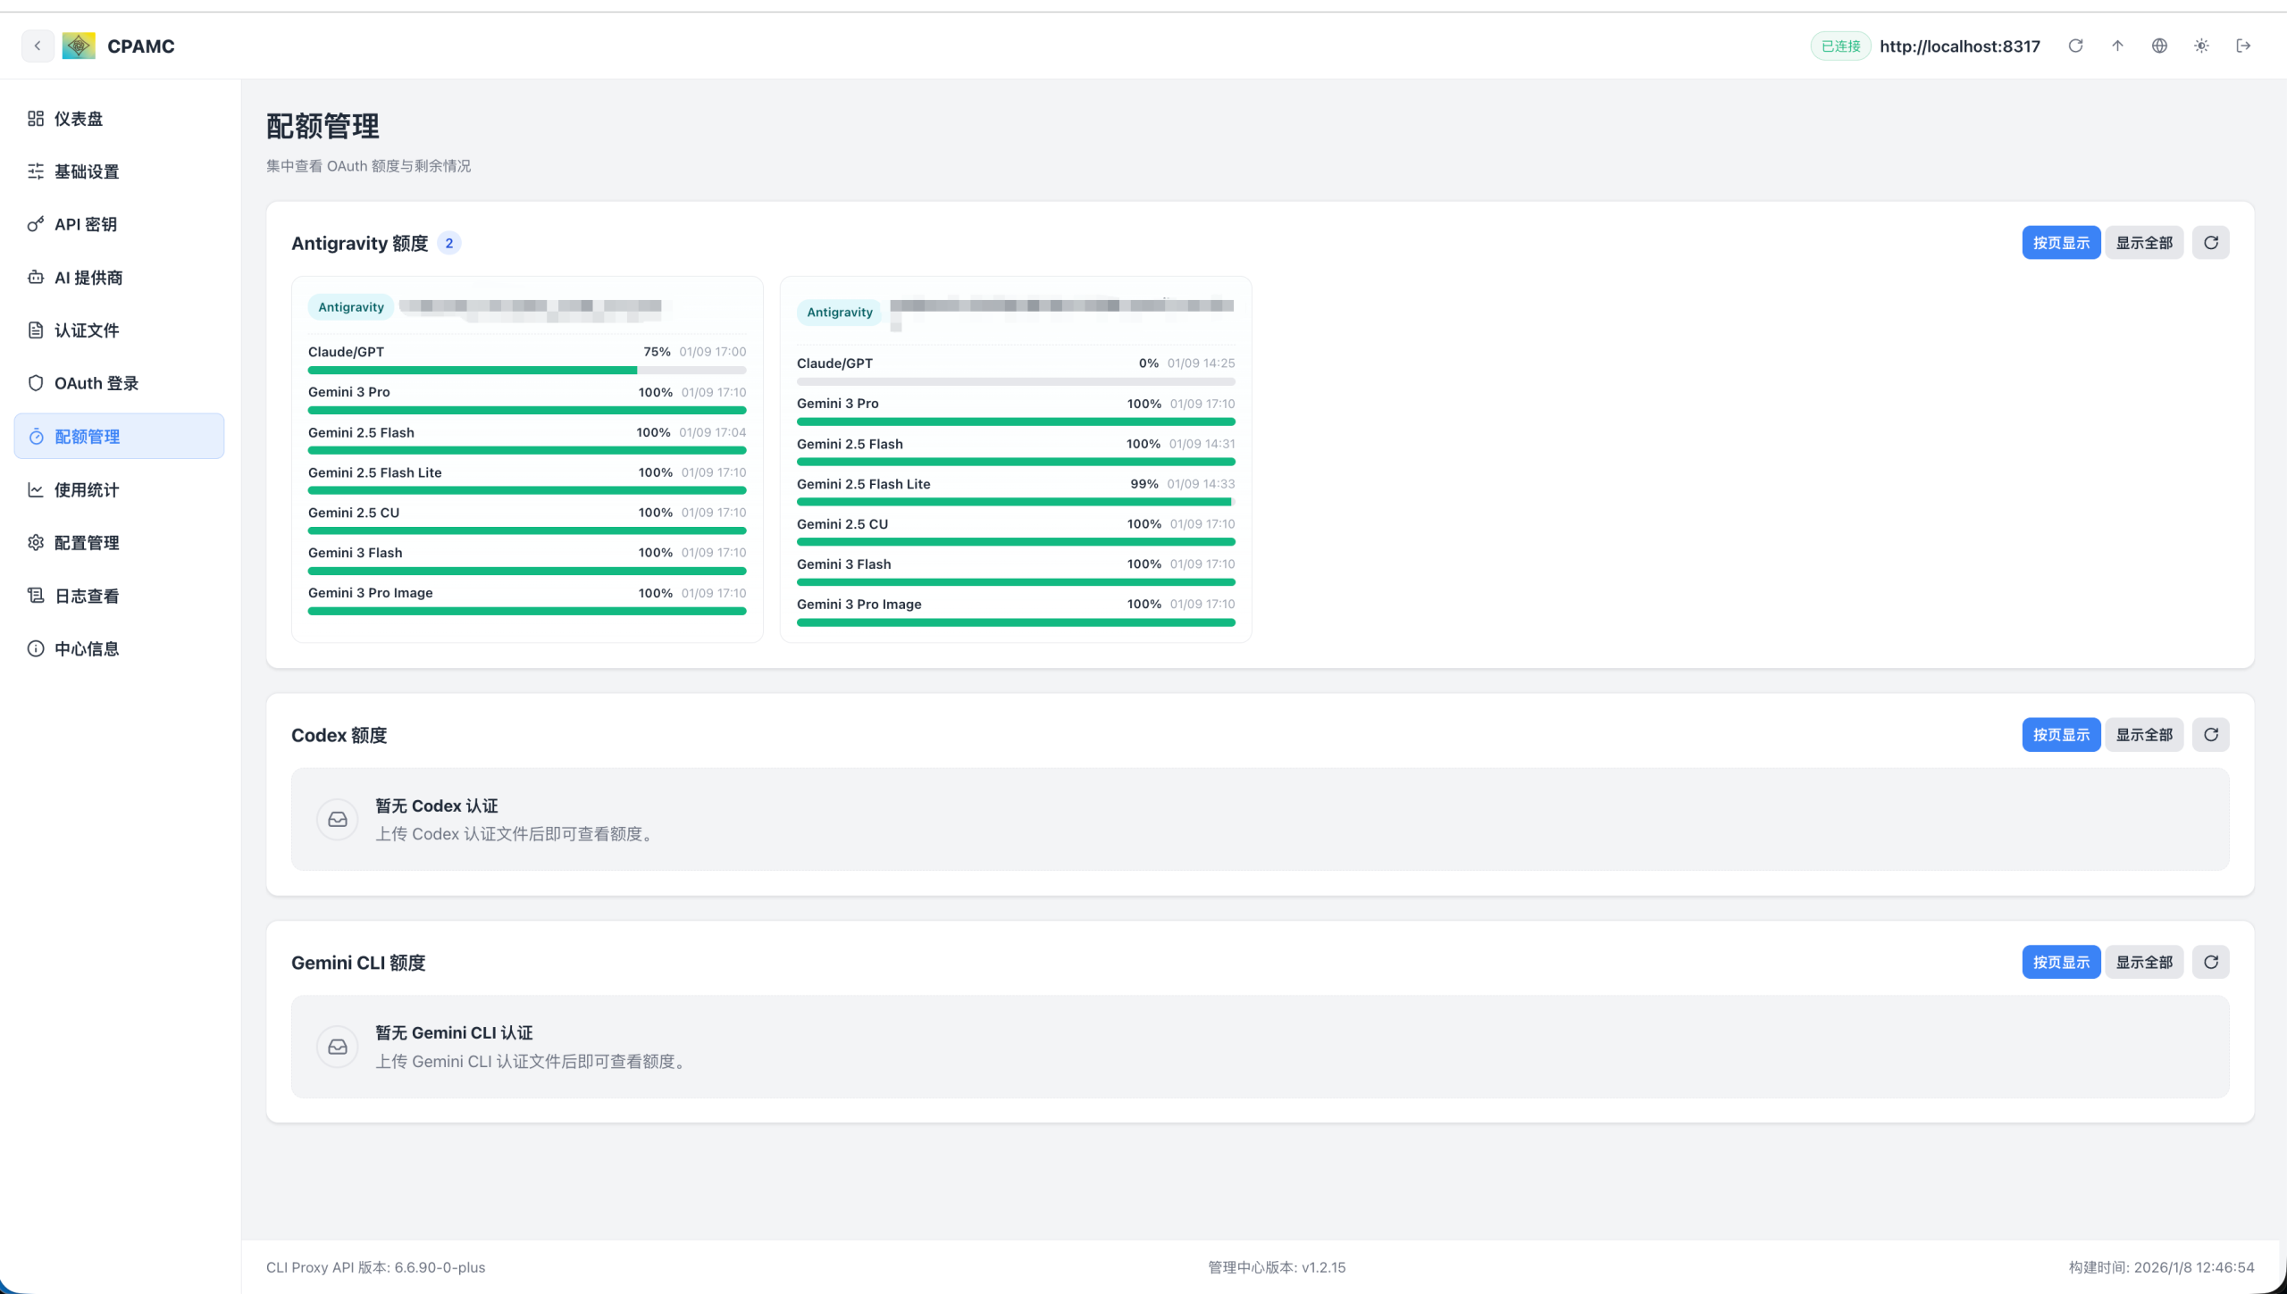
Task: Switch Antigravity quota view to 显示全部
Action: coord(2144,242)
